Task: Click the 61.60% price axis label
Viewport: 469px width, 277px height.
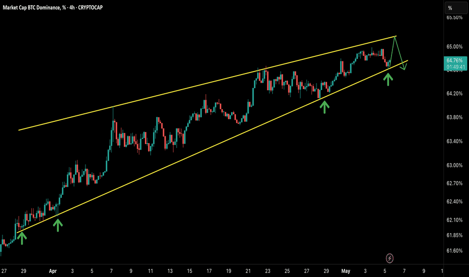Action: [x=454, y=251]
